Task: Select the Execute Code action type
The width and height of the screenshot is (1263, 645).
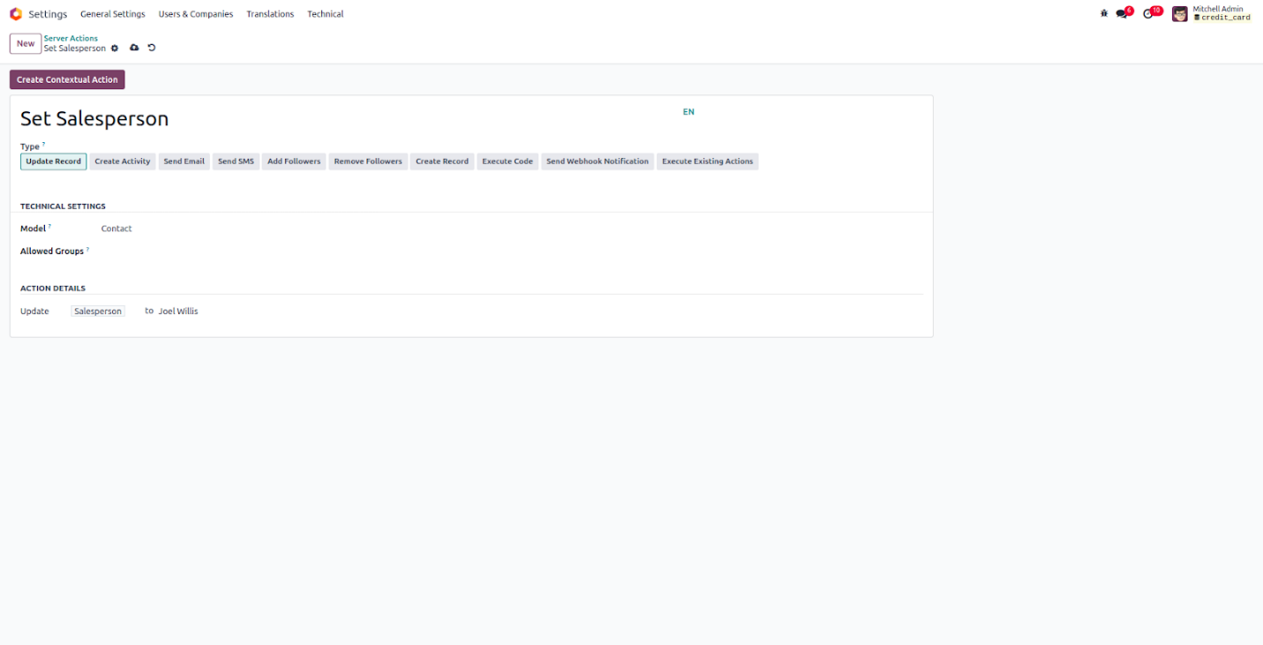Action: pyautogui.click(x=507, y=161)
